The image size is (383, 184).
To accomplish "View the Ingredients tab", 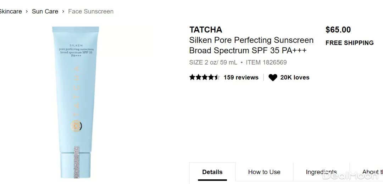I will pyautogui.click(x=321, y=172).
